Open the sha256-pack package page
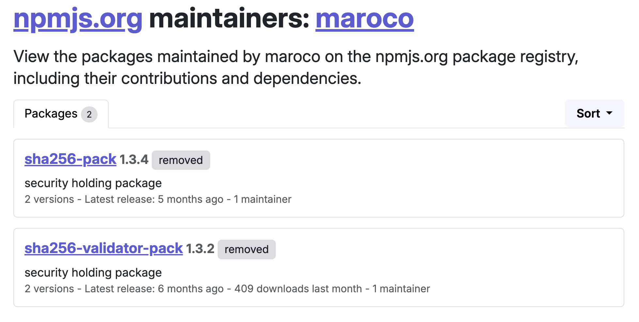 70,159
